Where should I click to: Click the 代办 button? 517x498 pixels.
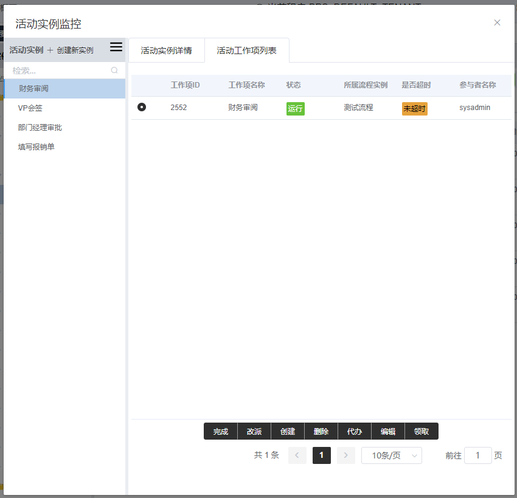tap(355, 432)
